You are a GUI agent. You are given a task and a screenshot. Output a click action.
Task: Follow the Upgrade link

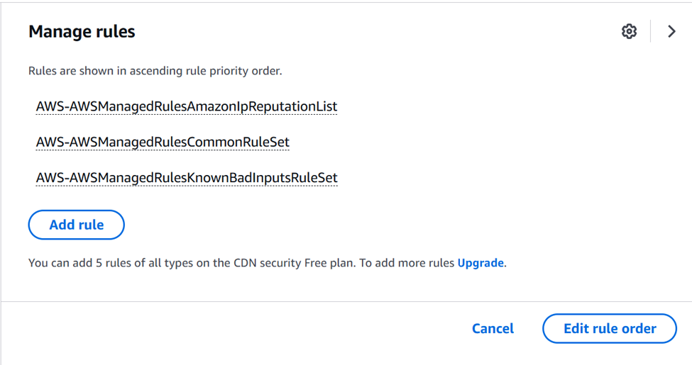tap(480, 263)
